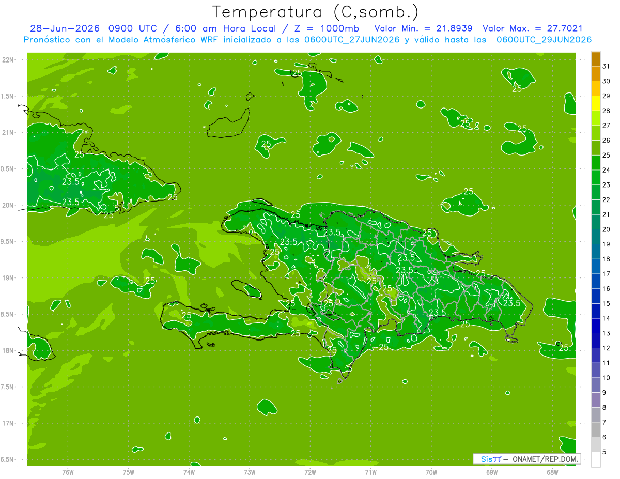Click the 'Valor Min. = 21.8939' readout
620x479 pixels.
(x=423, y=28)
